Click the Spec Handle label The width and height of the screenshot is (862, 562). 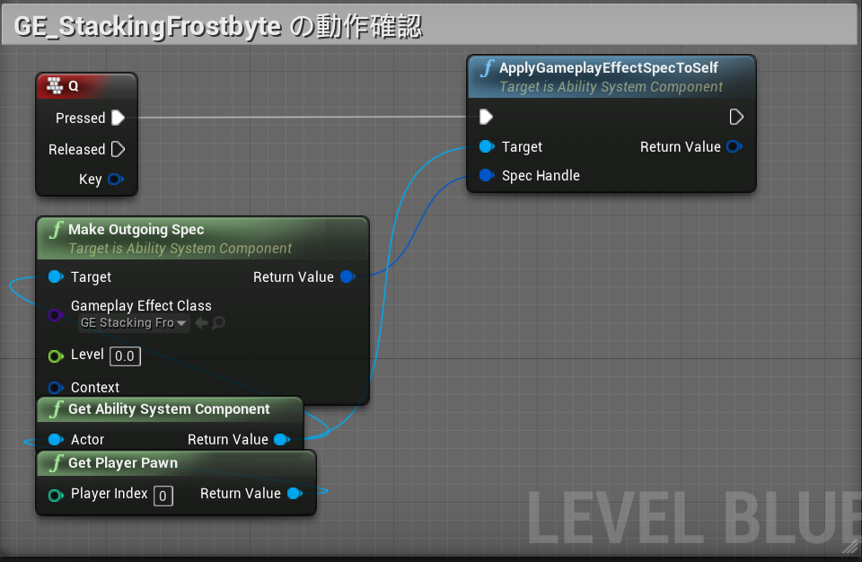click(541, 175)
